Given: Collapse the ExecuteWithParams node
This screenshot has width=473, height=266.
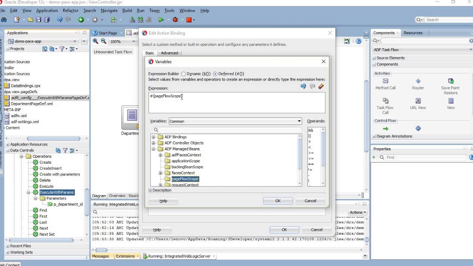Looking at the screenshot, I should click(x=28, y=192).
